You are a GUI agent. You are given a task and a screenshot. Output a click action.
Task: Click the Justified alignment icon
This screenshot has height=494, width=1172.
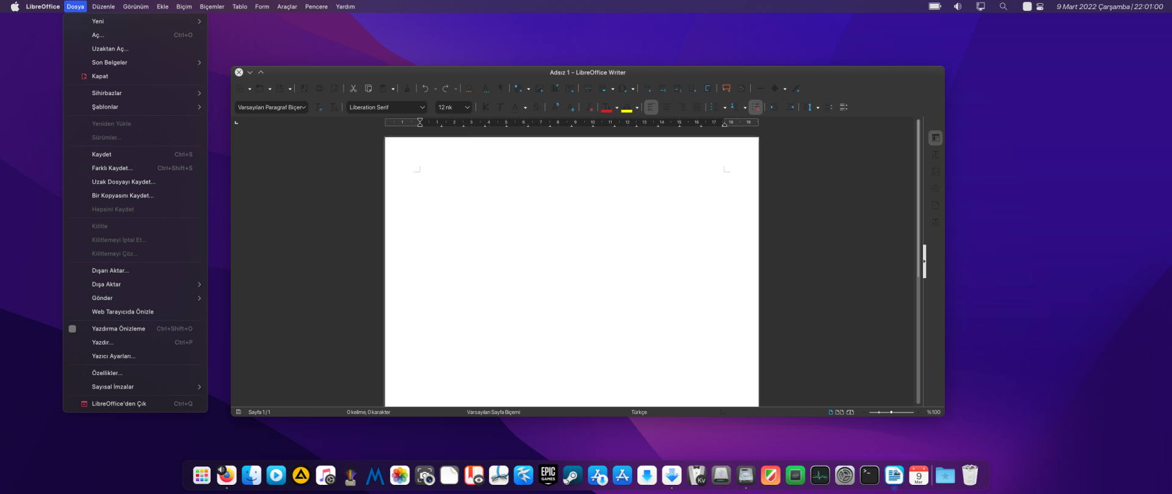pyautogui.click(x=696, y=107)
